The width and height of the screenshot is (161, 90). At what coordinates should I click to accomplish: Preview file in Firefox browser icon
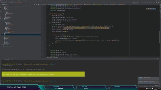149,9
